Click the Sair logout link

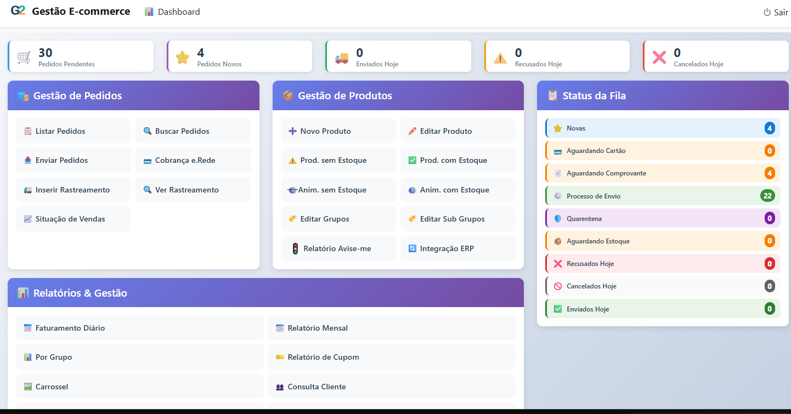pyautogui.click(x=776, y=12)
